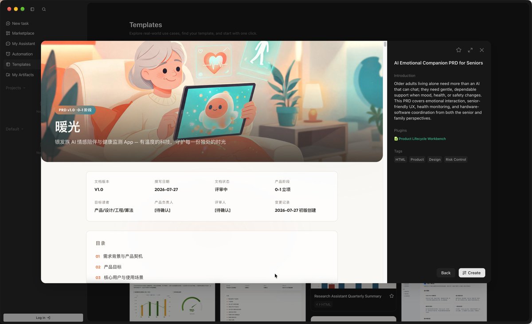The image size is (532, 324).
Task: Star this template as favorite
Action: click(x=458, y=50)
